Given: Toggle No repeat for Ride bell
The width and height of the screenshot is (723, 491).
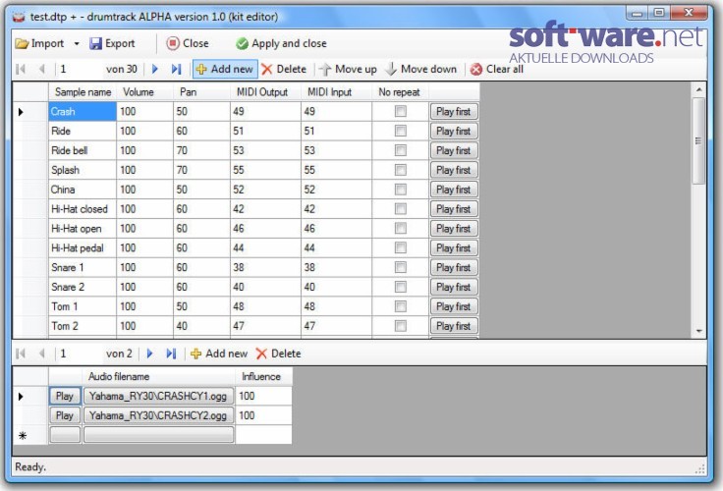Looking at the screenshot, I should [401, 150].
